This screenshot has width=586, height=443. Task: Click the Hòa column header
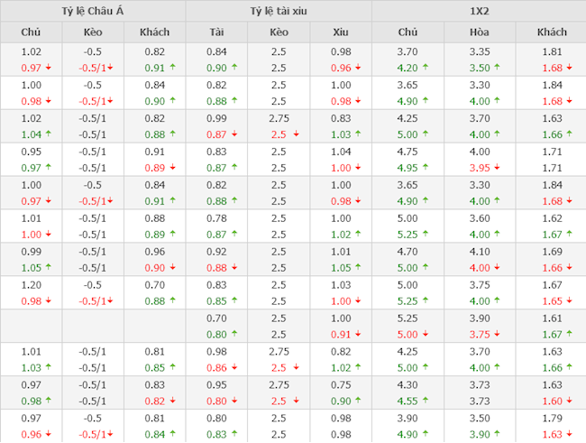pos(480,32)
